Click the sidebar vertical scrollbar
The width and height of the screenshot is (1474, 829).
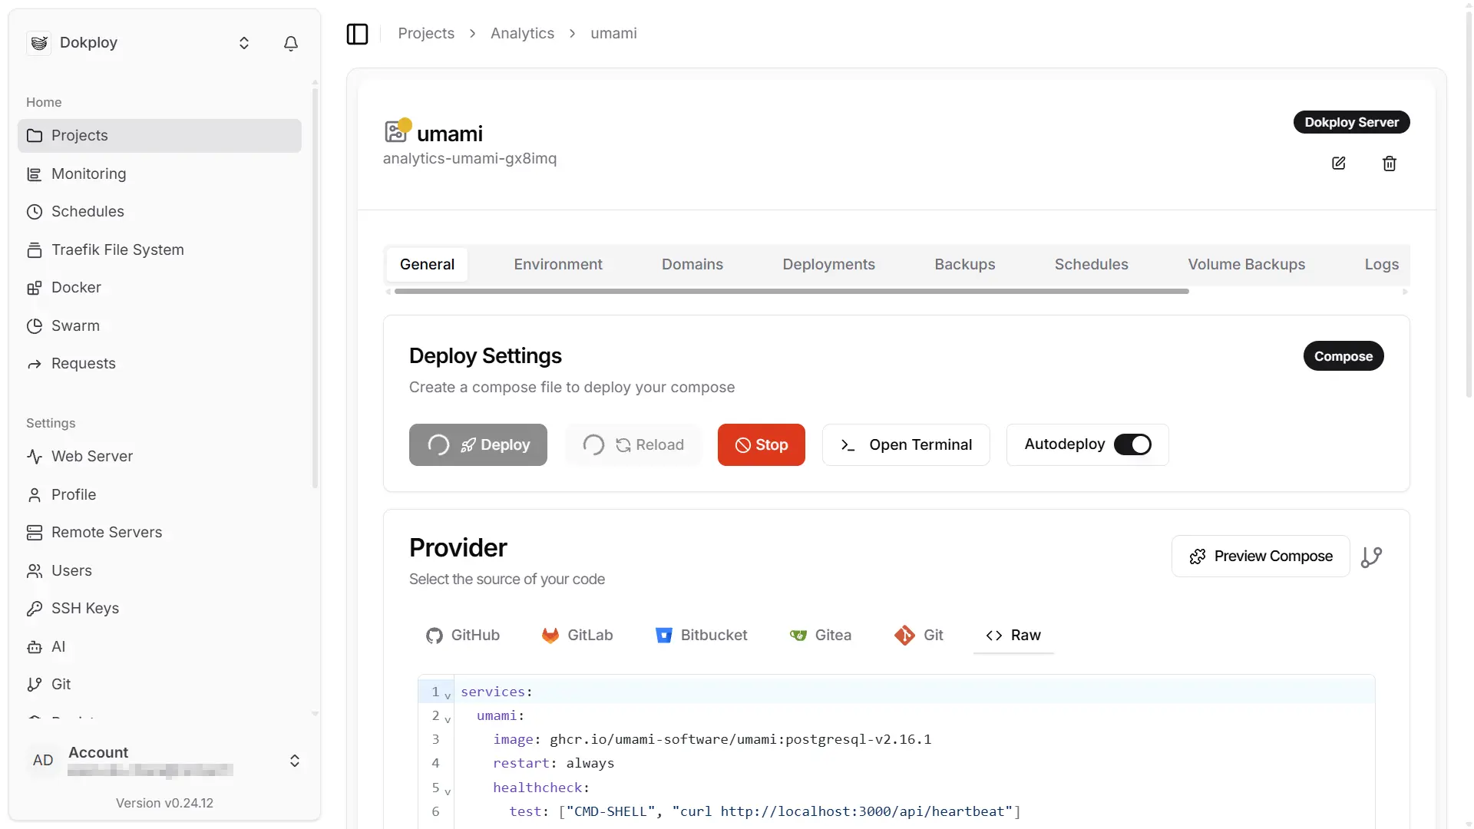(x=315, y=288)
